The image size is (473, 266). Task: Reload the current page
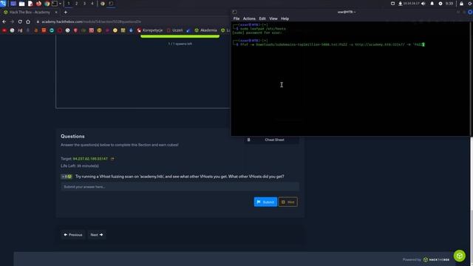[20, 21]
